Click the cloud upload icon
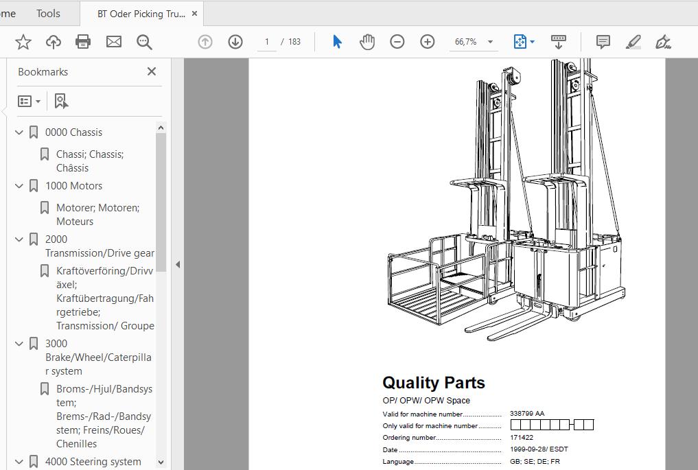The width and height of the screenshot is (698, 470). click(54, 42)
